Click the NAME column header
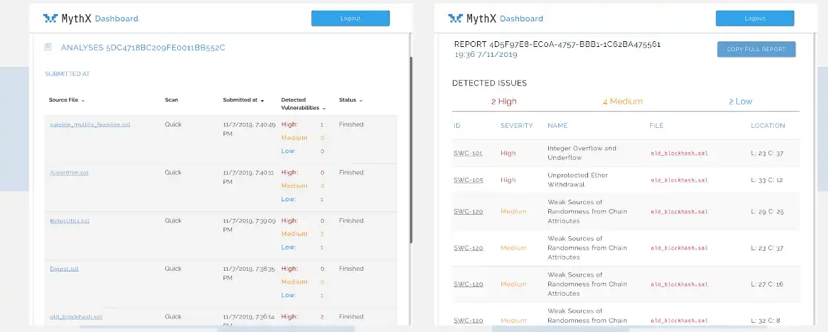This screenshot has height=332, width=828. click(x=557, y=125)
